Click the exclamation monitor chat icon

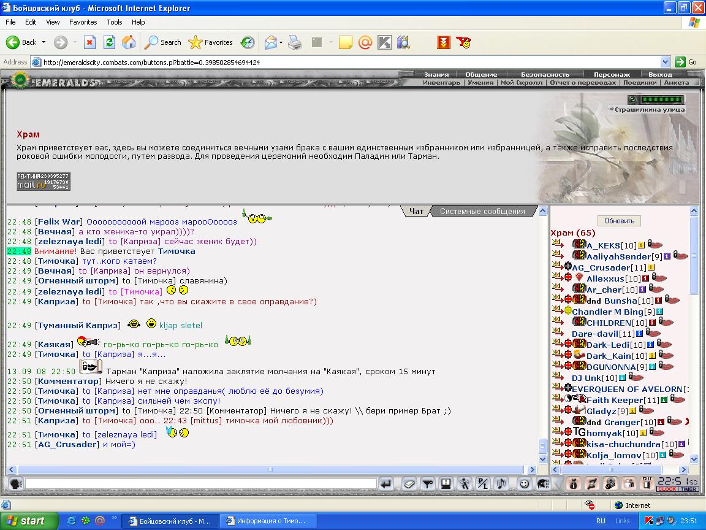coord(446,484)
